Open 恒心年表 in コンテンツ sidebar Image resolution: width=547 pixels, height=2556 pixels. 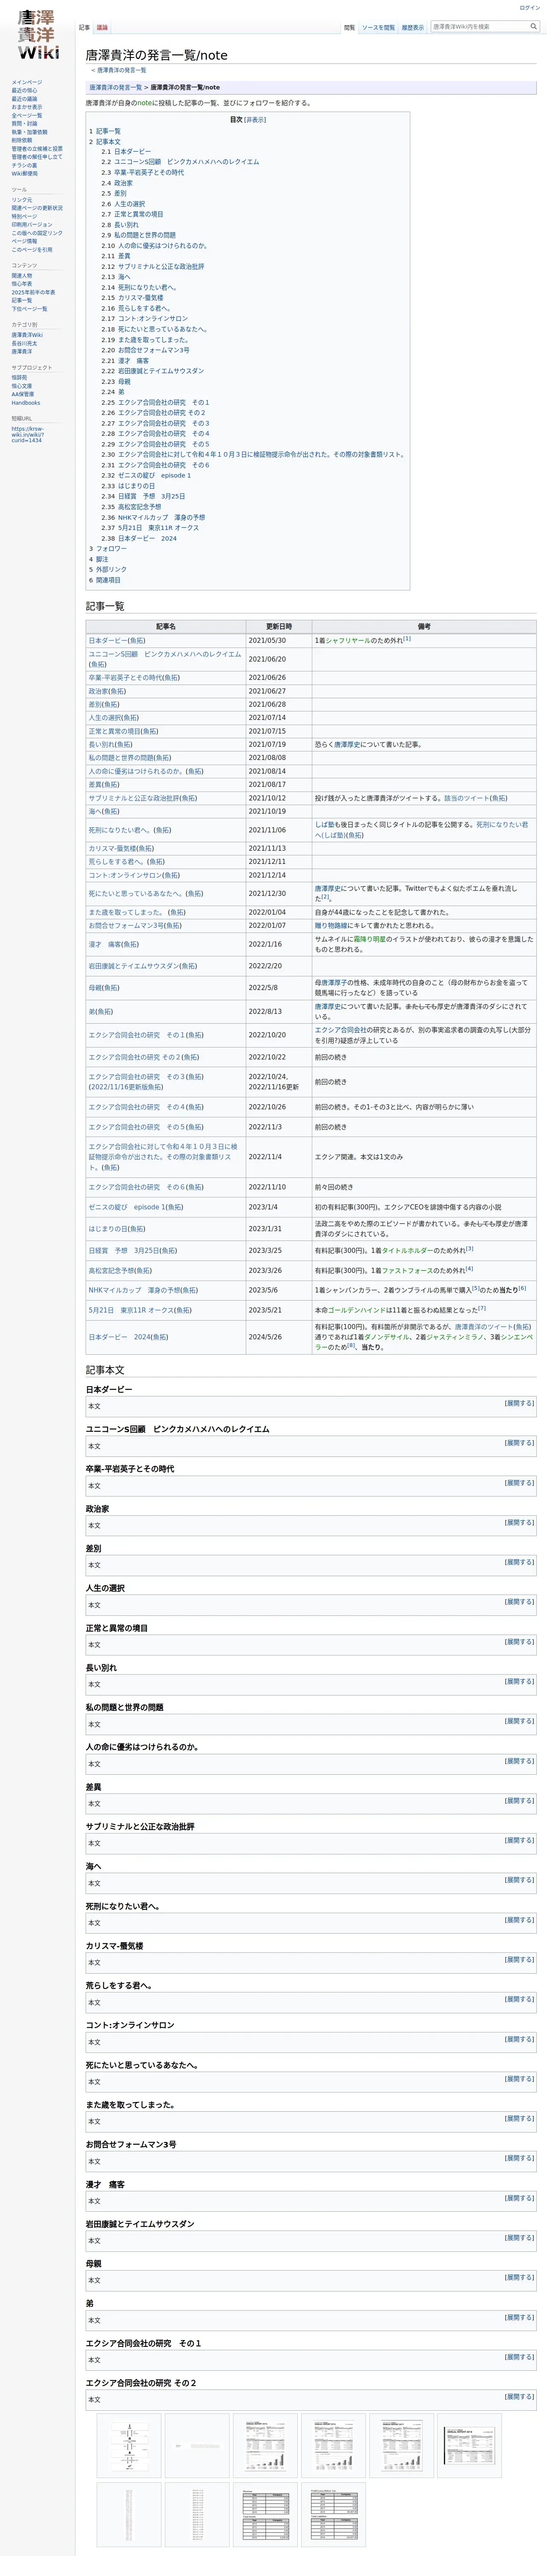pyautogui.click(x=22, y=284)
